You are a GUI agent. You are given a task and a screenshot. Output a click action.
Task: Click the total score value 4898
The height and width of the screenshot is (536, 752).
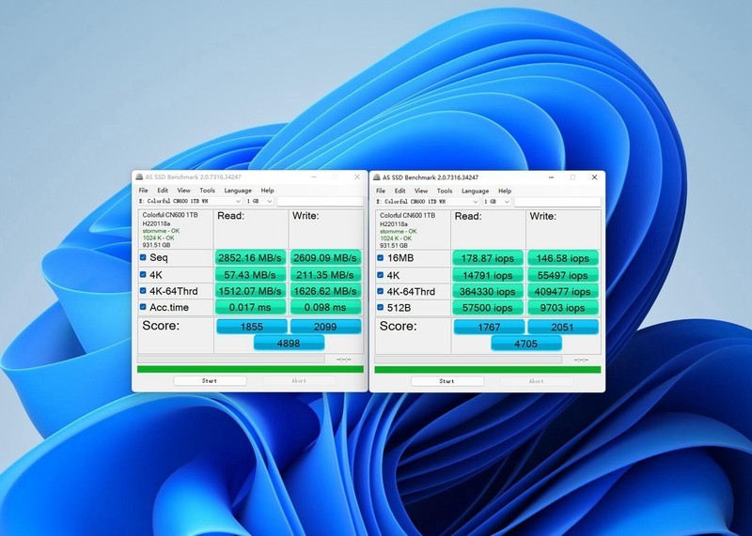click(289, 343)
